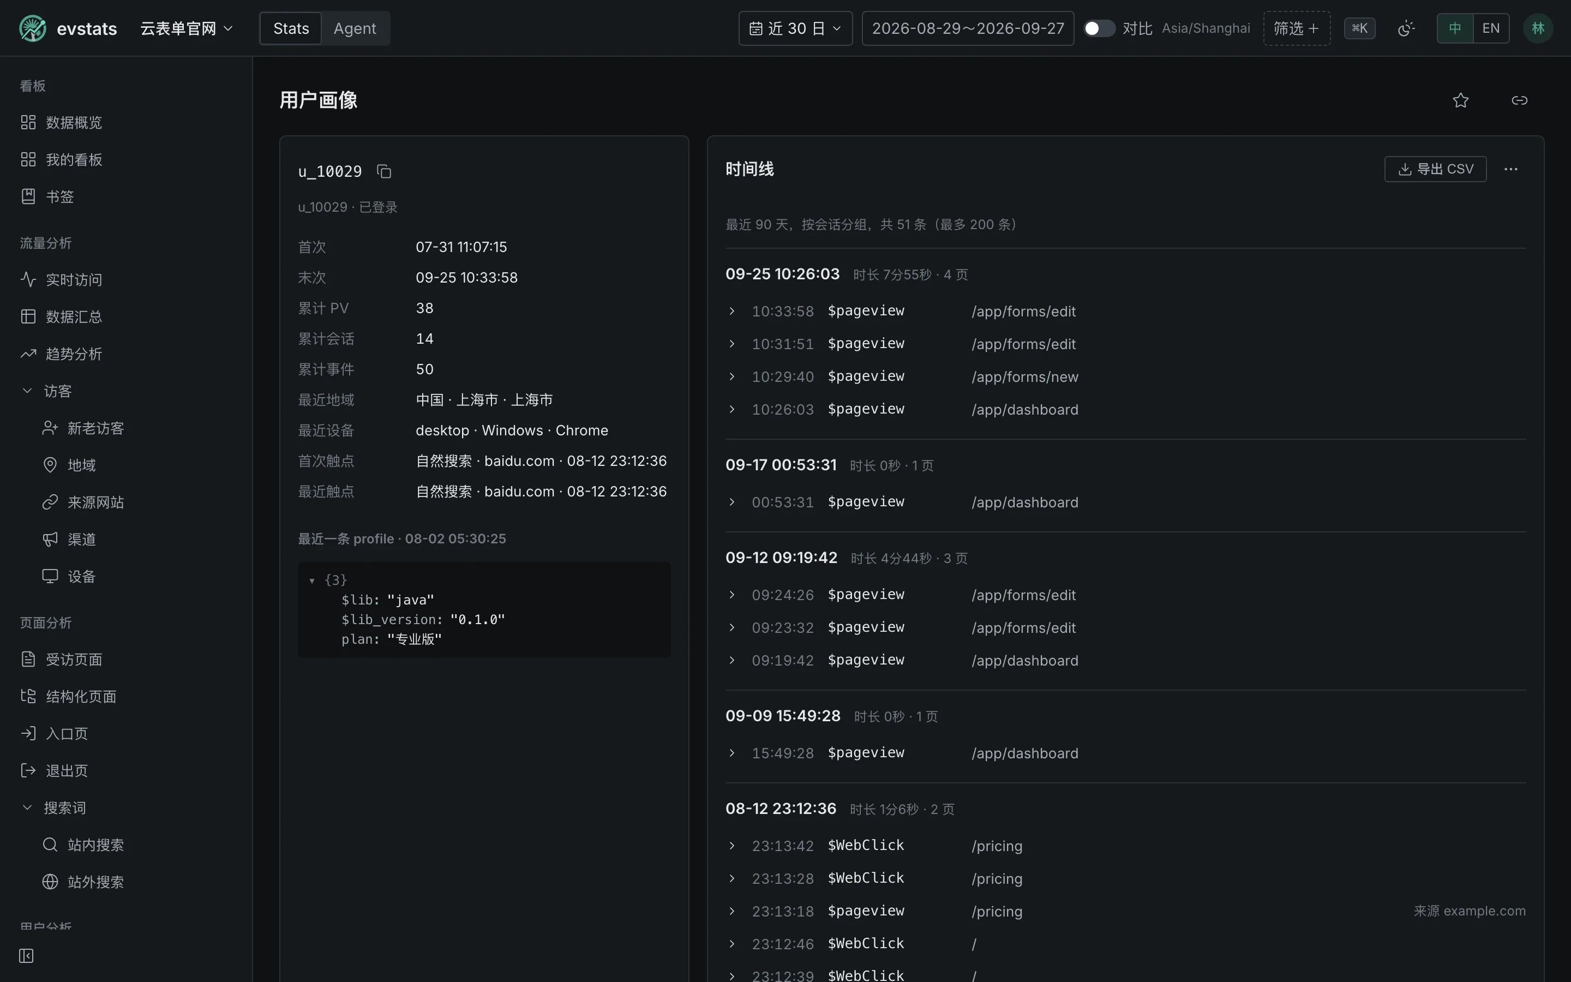Switch language to 中

1455,28
